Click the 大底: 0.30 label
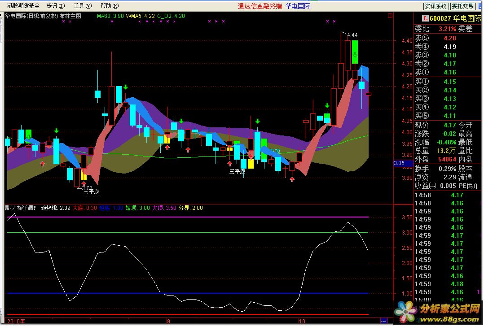This screenshot has height=326, width=484. pos(84,208)
